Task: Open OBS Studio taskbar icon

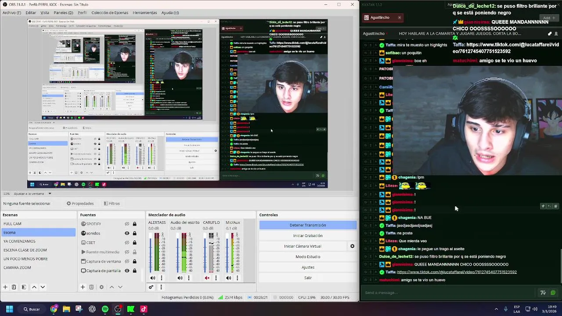Action: pyautogui.click(x=118, y=309)
